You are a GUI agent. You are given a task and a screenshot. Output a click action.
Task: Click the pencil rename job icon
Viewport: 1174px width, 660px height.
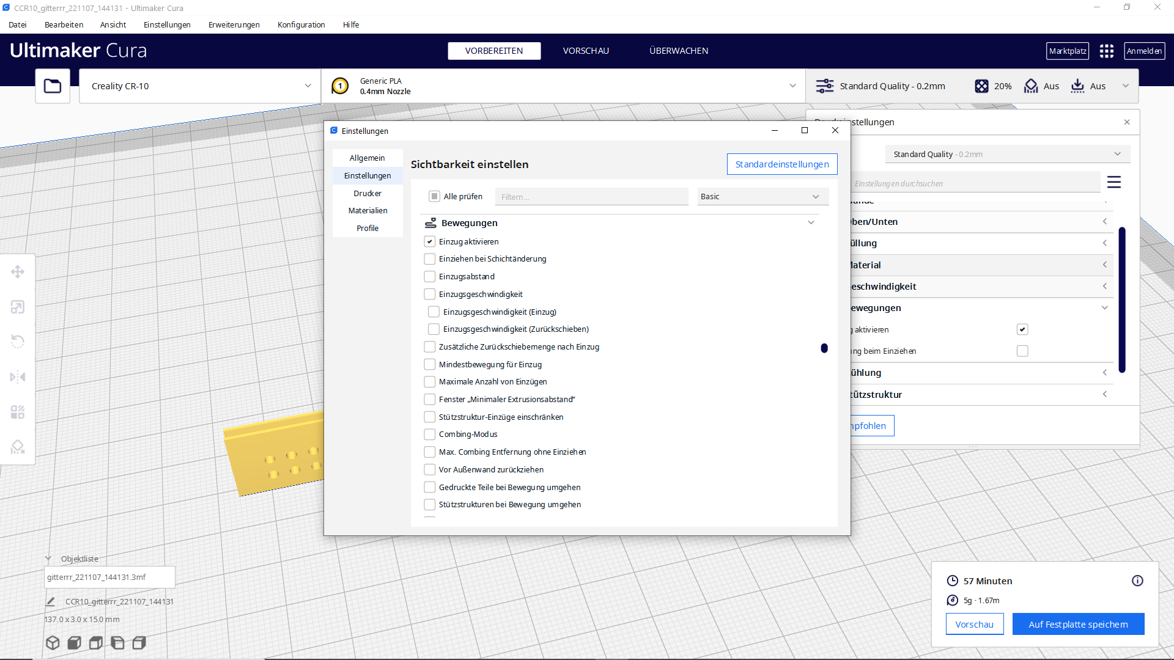click(51, 601)
